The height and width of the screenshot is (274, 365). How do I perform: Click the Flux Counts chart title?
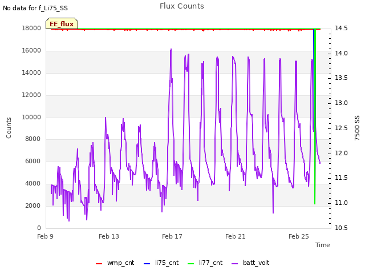(182, 6)
